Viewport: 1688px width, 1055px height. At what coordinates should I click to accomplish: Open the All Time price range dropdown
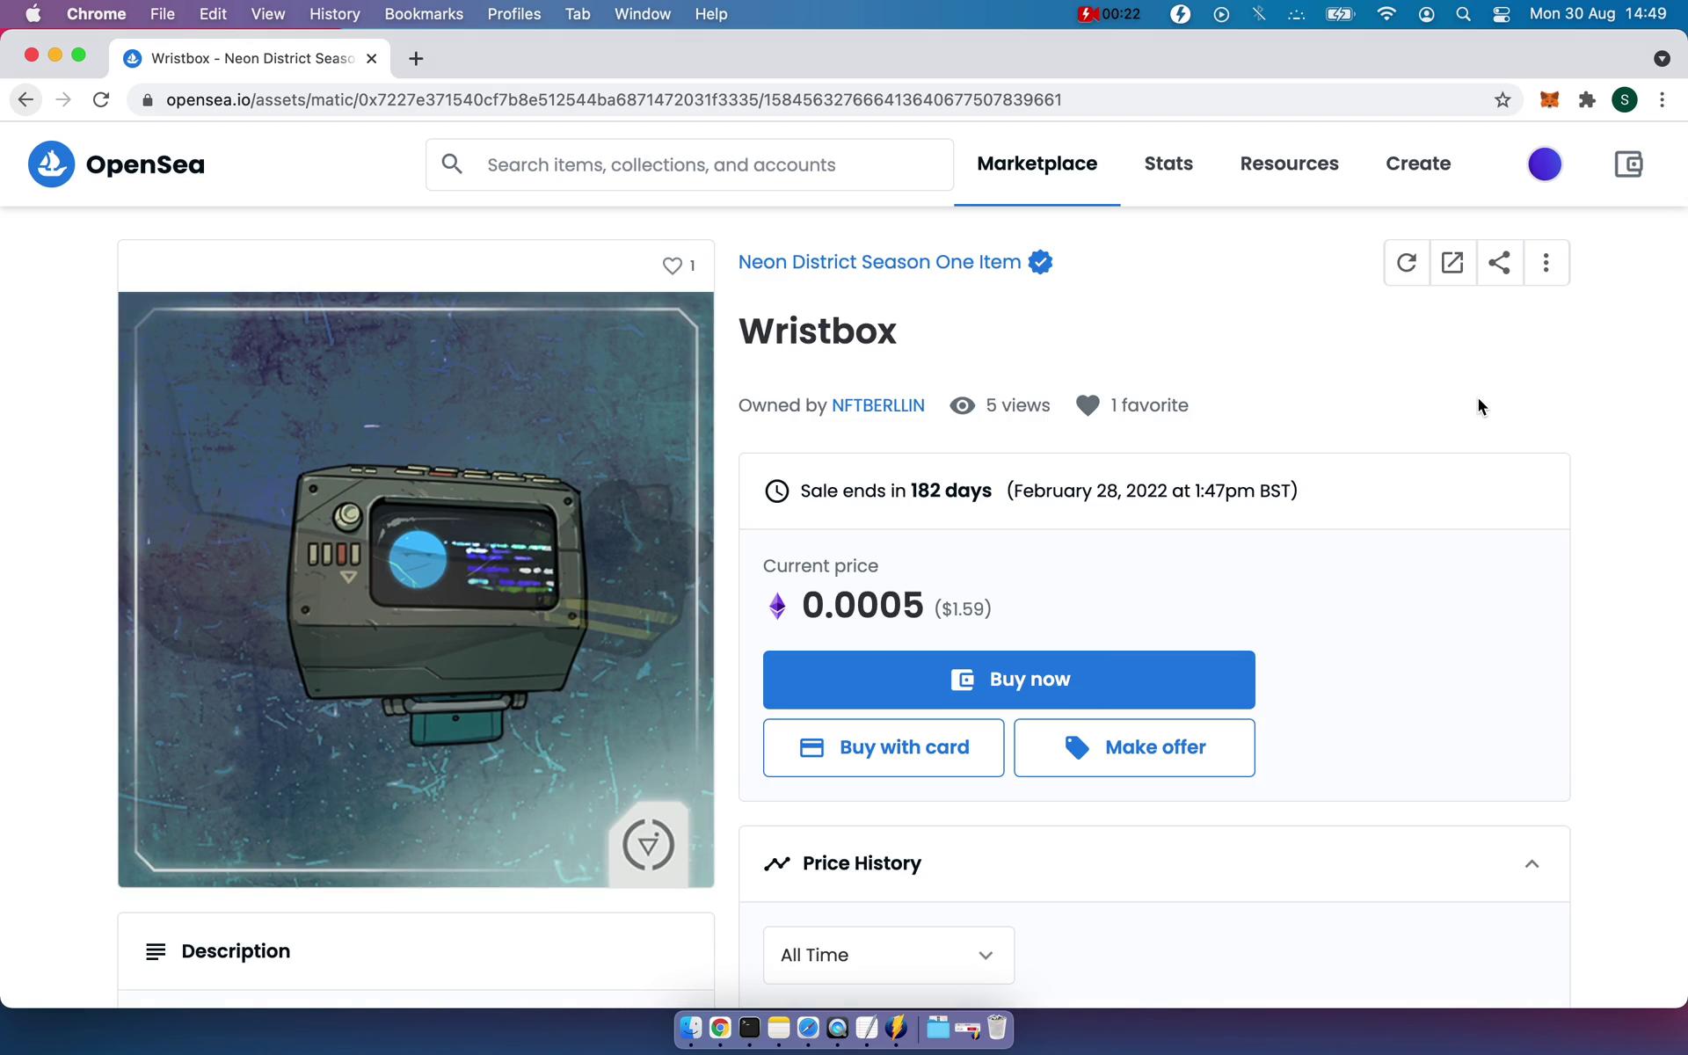[888, 955]
